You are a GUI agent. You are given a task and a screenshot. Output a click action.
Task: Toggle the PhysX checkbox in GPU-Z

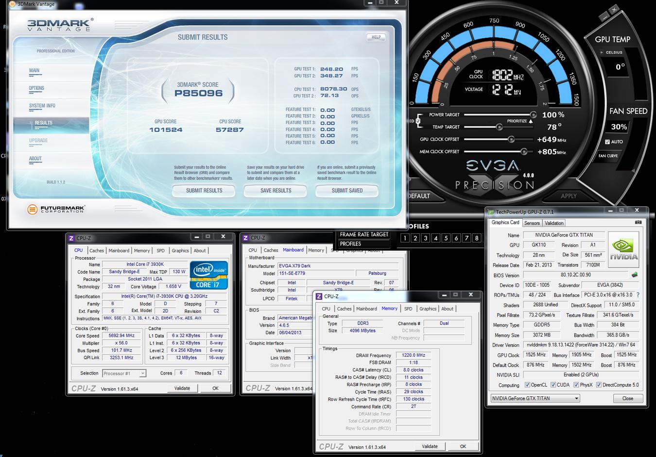576,385
